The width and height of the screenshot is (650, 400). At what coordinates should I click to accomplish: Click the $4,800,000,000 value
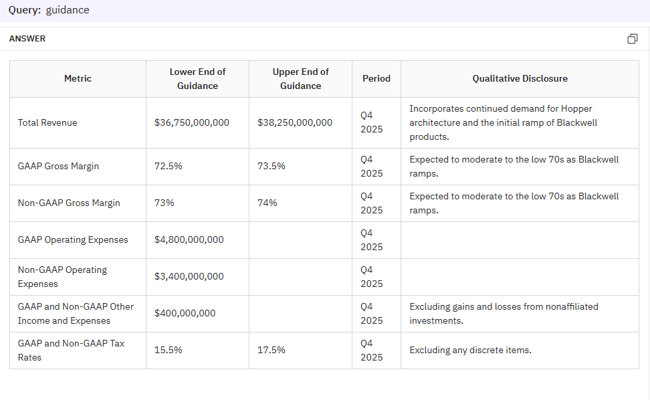(x=189, y=240)
